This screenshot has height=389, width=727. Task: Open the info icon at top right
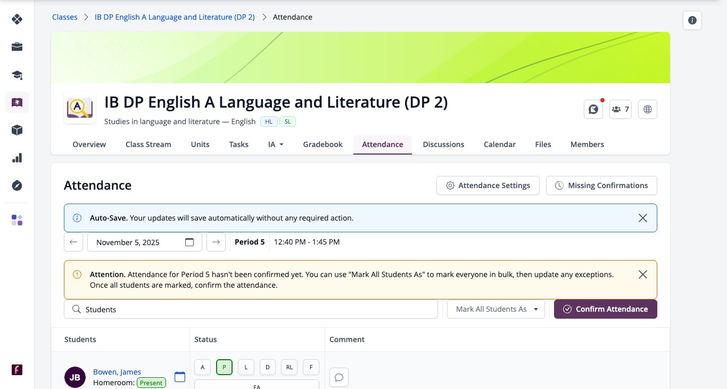[x=692, y=20]
